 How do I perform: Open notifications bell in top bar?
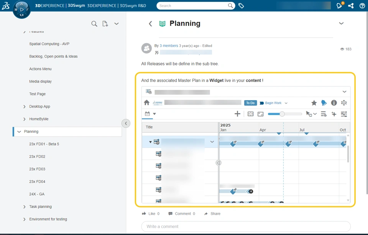(339, 6)
